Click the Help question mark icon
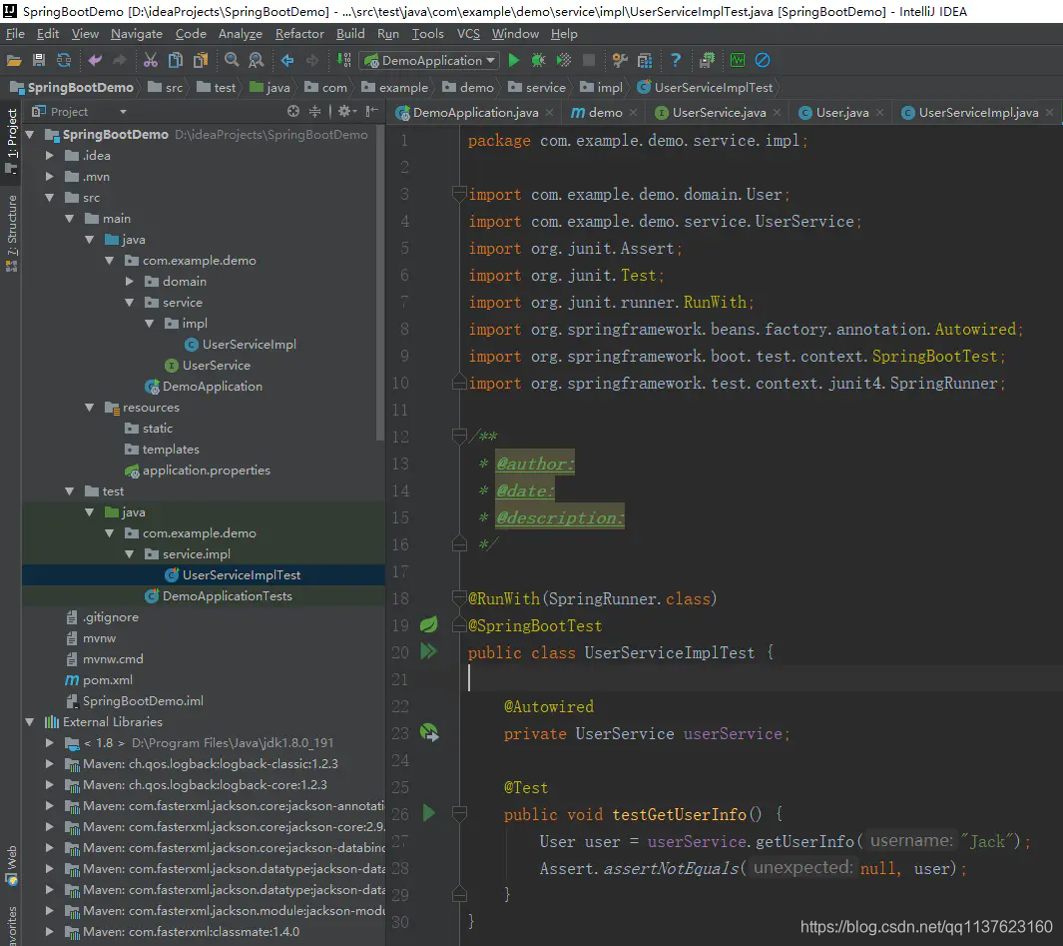The height and width of the screenshot is (946, 1063). [x=675, y=60]
